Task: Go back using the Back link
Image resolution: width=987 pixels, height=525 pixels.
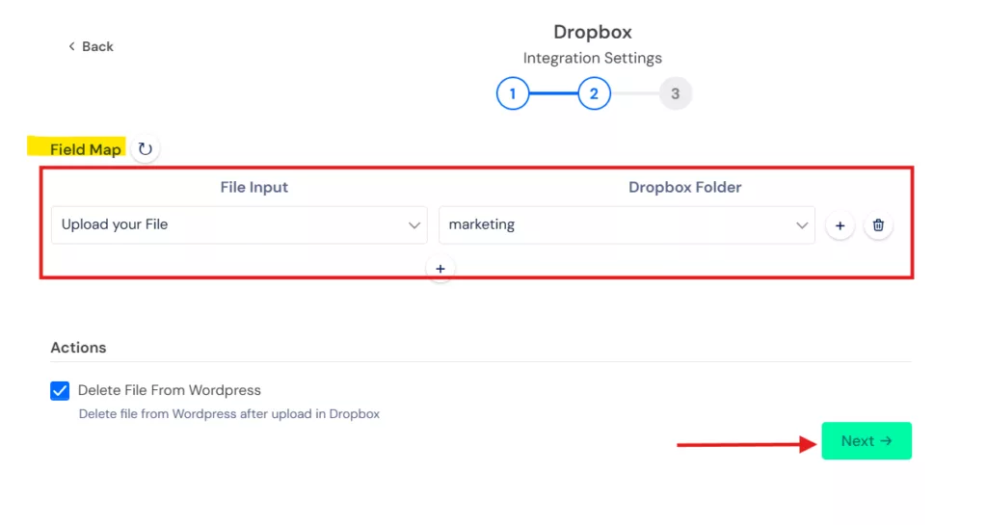Action: click(x=91, y=46)
